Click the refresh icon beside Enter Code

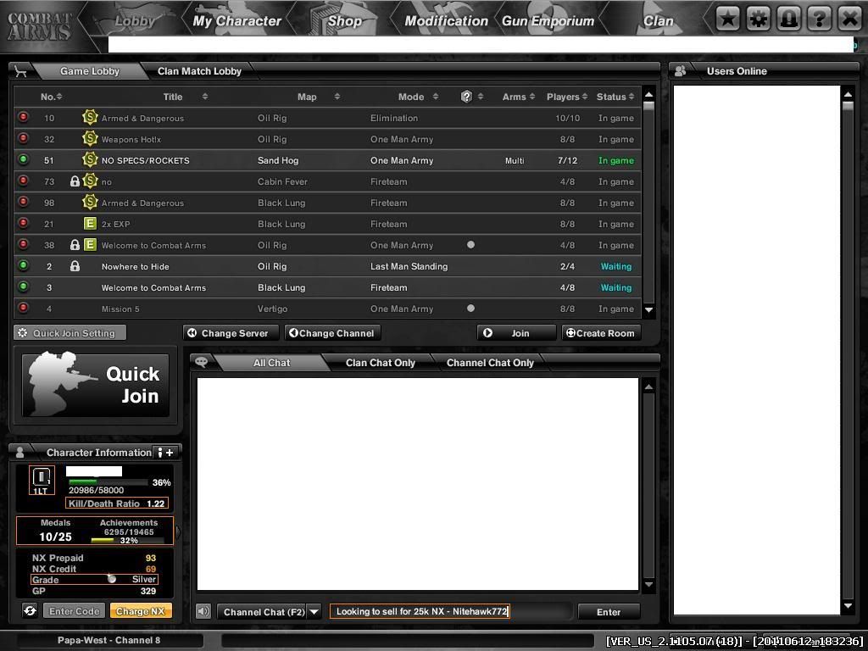pyautogui.click(x=30, y=610)
